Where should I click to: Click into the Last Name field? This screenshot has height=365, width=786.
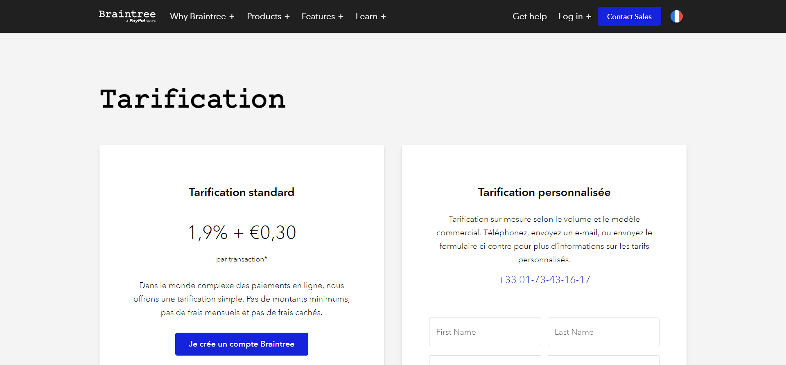click(603, 332)
